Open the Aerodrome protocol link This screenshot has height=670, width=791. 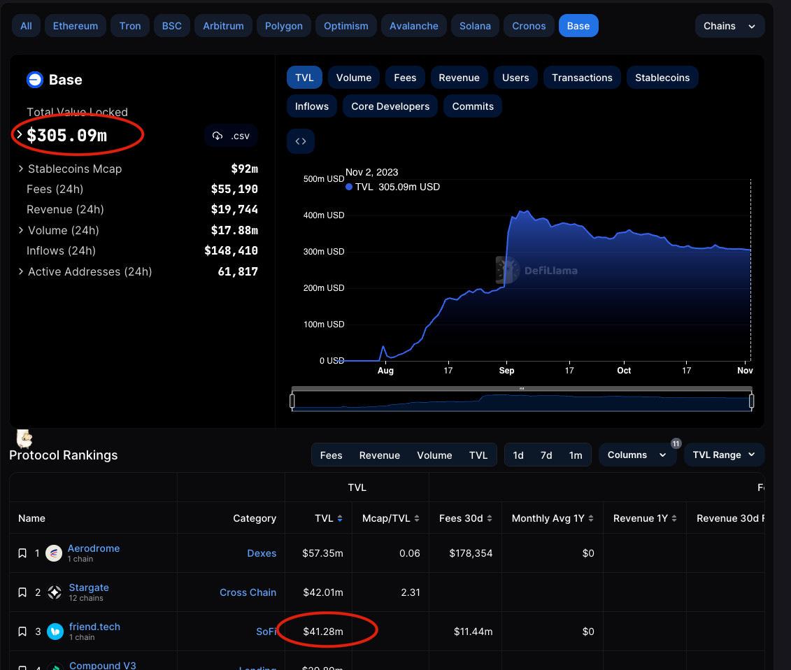tap(94, 548)
